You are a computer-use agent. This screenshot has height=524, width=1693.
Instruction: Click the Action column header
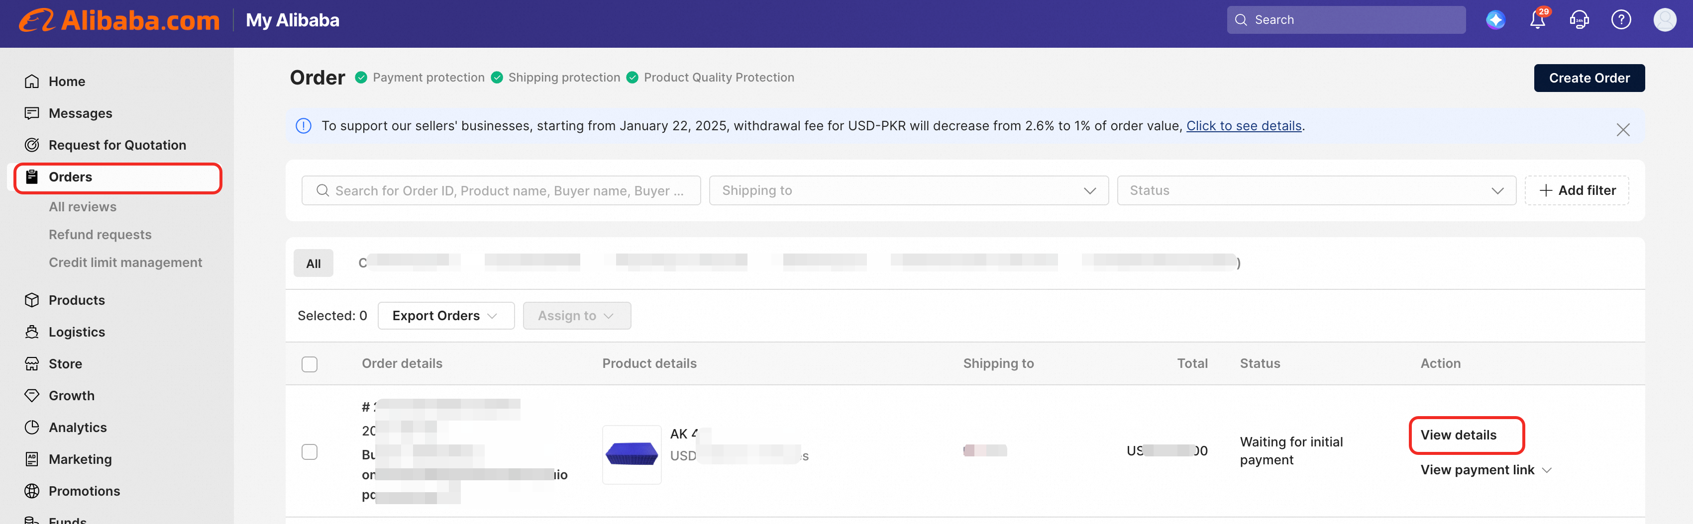1440,364
